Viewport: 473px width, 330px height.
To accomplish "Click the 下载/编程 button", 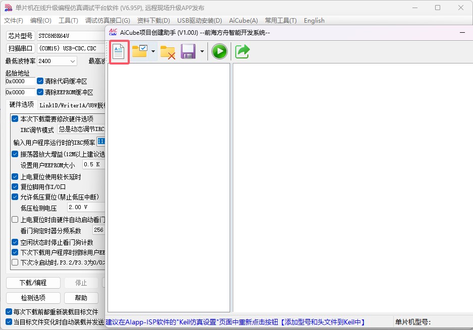I will 33,283.
